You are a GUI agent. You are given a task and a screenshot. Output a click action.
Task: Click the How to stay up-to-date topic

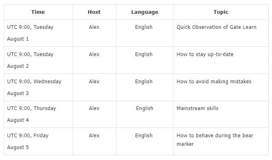[205, 54]
